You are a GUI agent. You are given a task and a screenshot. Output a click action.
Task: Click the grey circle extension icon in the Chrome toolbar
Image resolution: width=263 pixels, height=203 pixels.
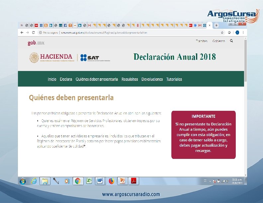(229, 33)
